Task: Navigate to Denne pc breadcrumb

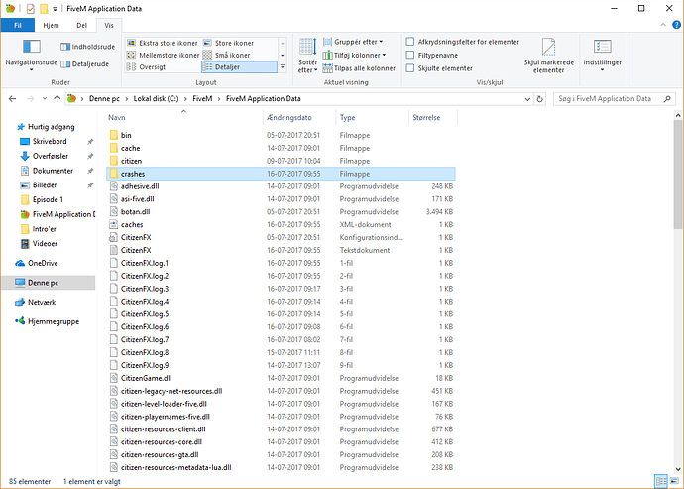Action: [104, 99]
